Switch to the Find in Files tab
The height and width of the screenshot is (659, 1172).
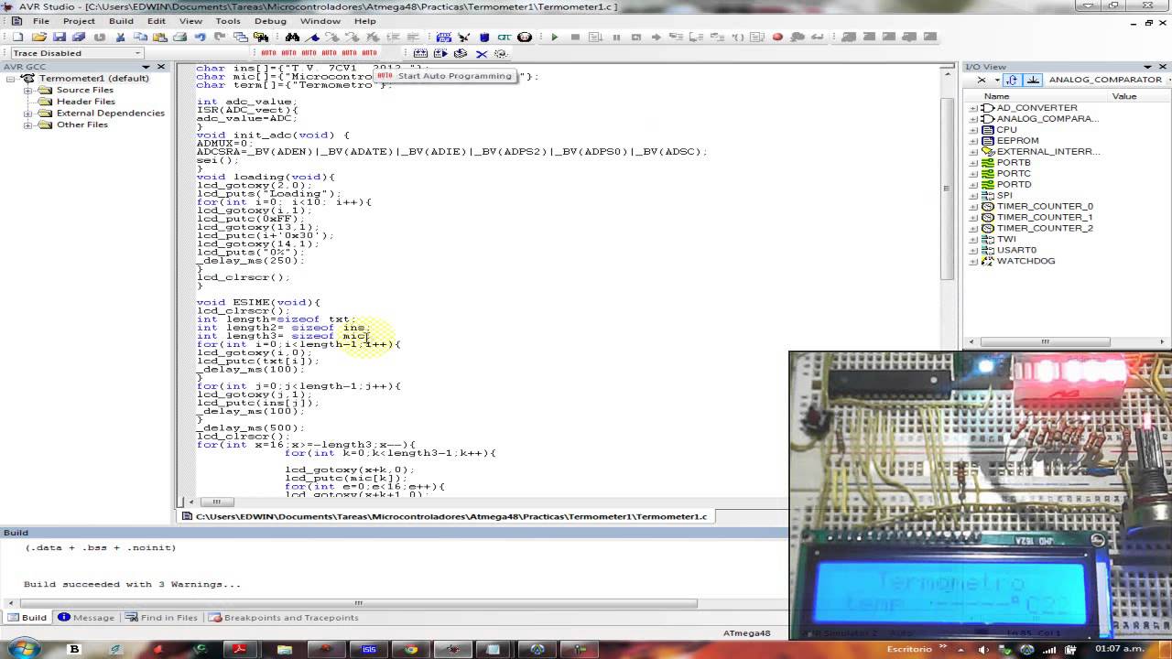[x=162, y=618]
